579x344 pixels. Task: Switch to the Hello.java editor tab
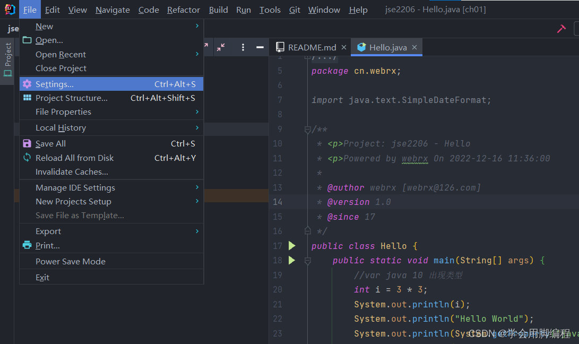(386, 47)
